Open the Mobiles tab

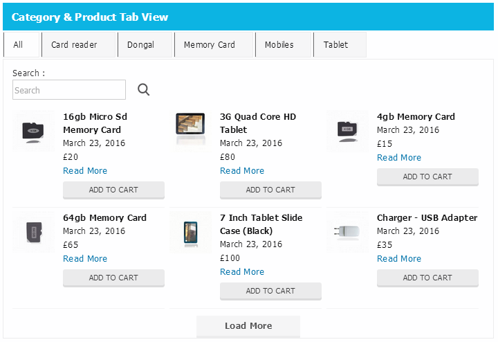point(284,44)
